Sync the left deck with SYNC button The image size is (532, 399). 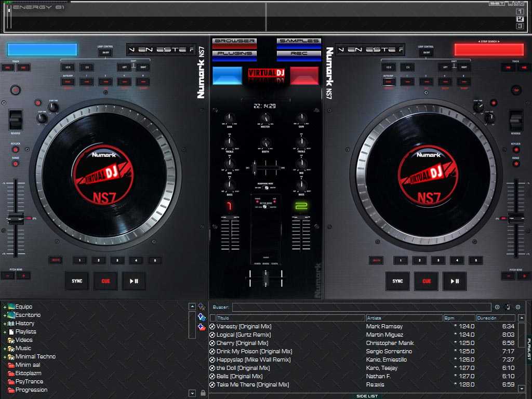pyautogui.click(x=77, y=281)
